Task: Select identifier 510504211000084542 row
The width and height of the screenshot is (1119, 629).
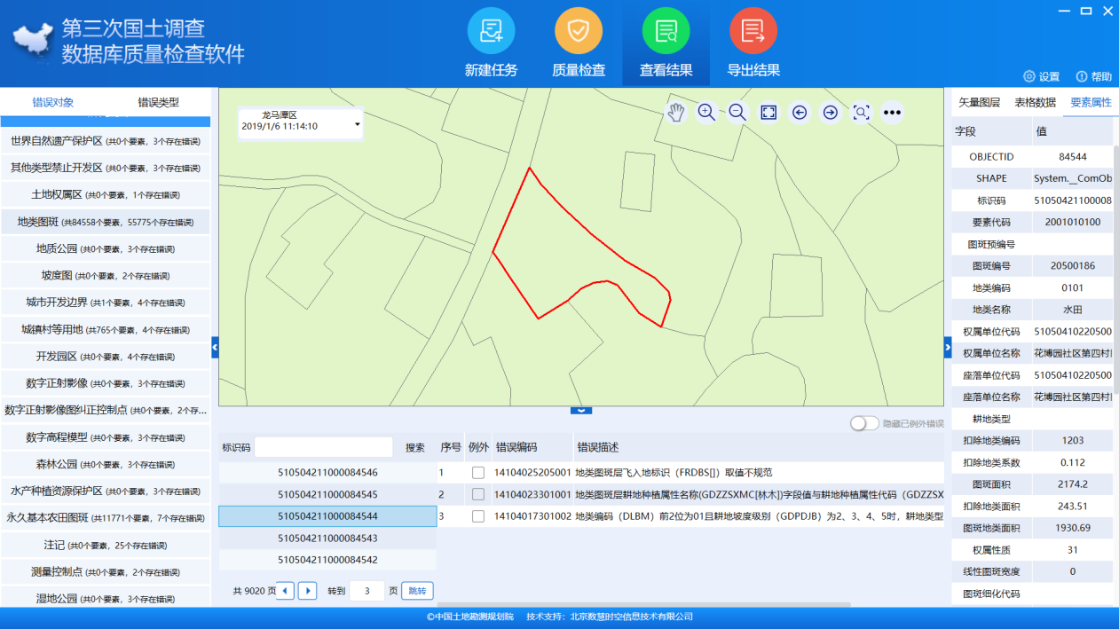Action: (x=327, y=560)
